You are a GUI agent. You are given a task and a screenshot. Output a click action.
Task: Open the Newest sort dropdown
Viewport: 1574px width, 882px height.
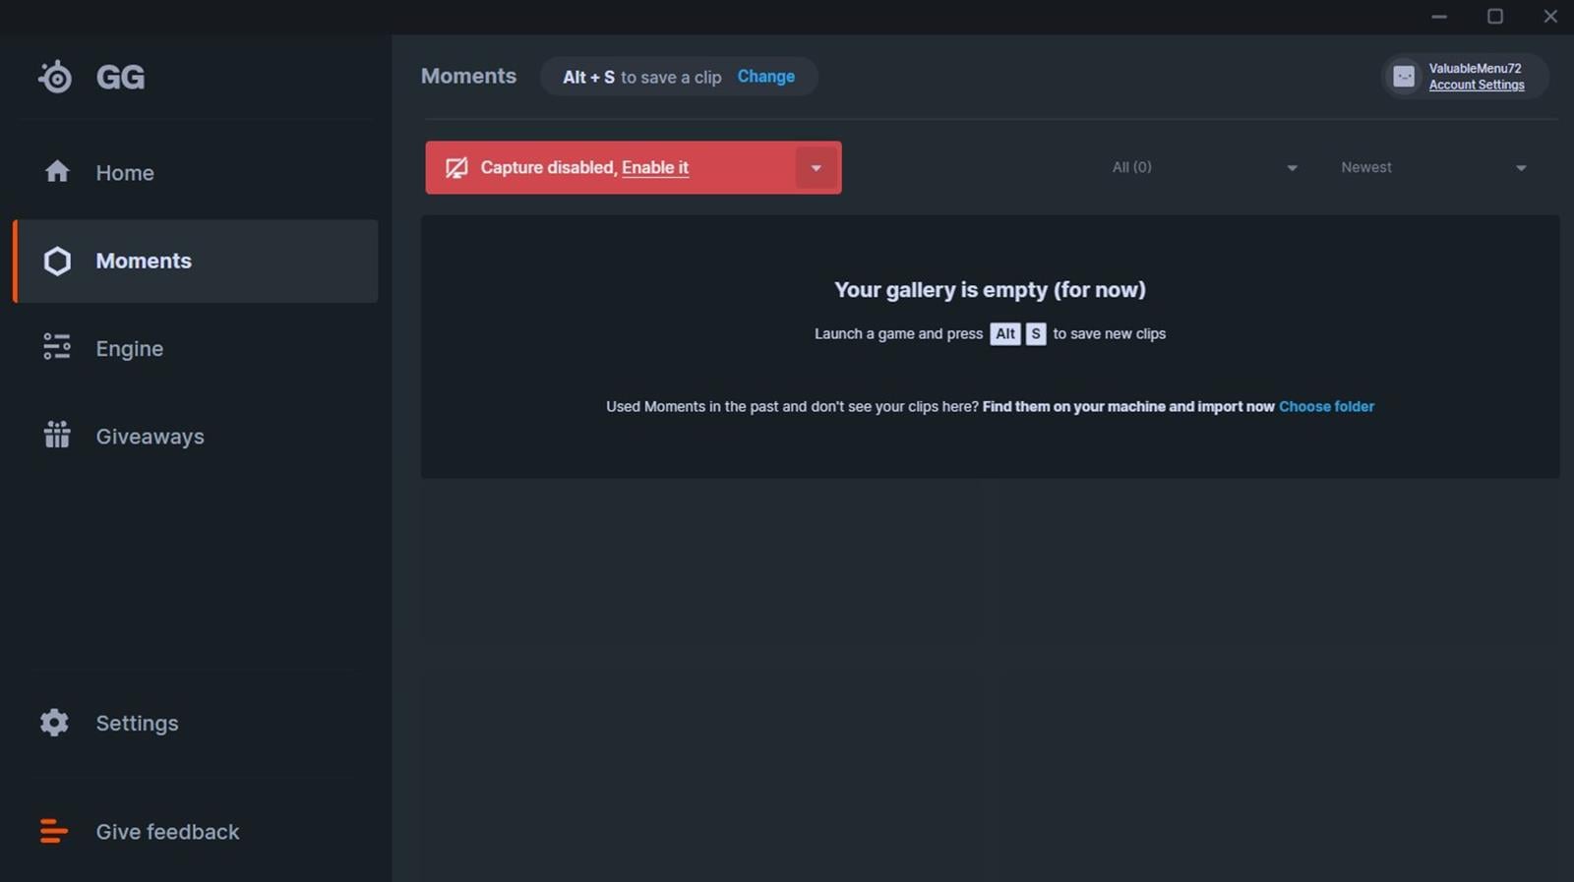tap(1432, 168)
